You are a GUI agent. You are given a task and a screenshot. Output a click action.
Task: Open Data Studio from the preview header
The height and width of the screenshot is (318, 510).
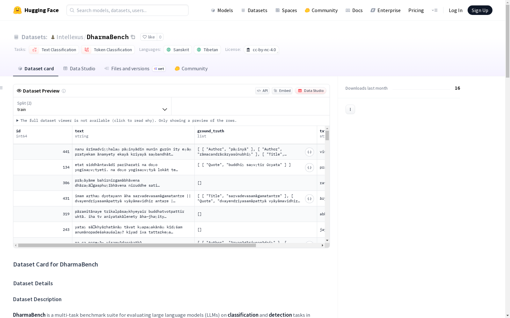[x=310, y=91]
